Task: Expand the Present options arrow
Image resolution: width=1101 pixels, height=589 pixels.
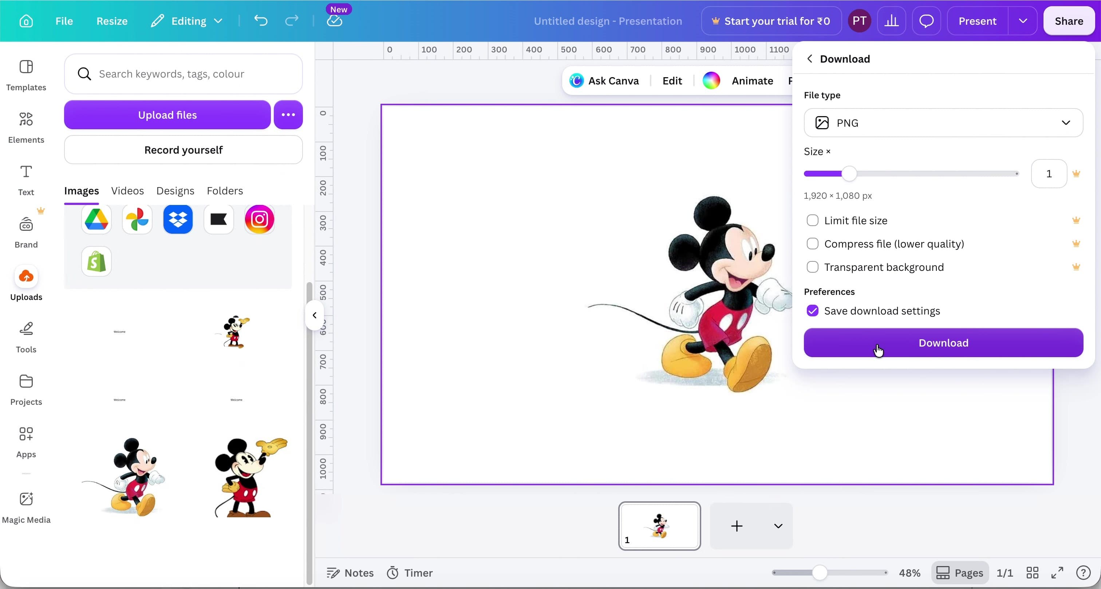Action: pyautogui.click(x=1022, y=21)
